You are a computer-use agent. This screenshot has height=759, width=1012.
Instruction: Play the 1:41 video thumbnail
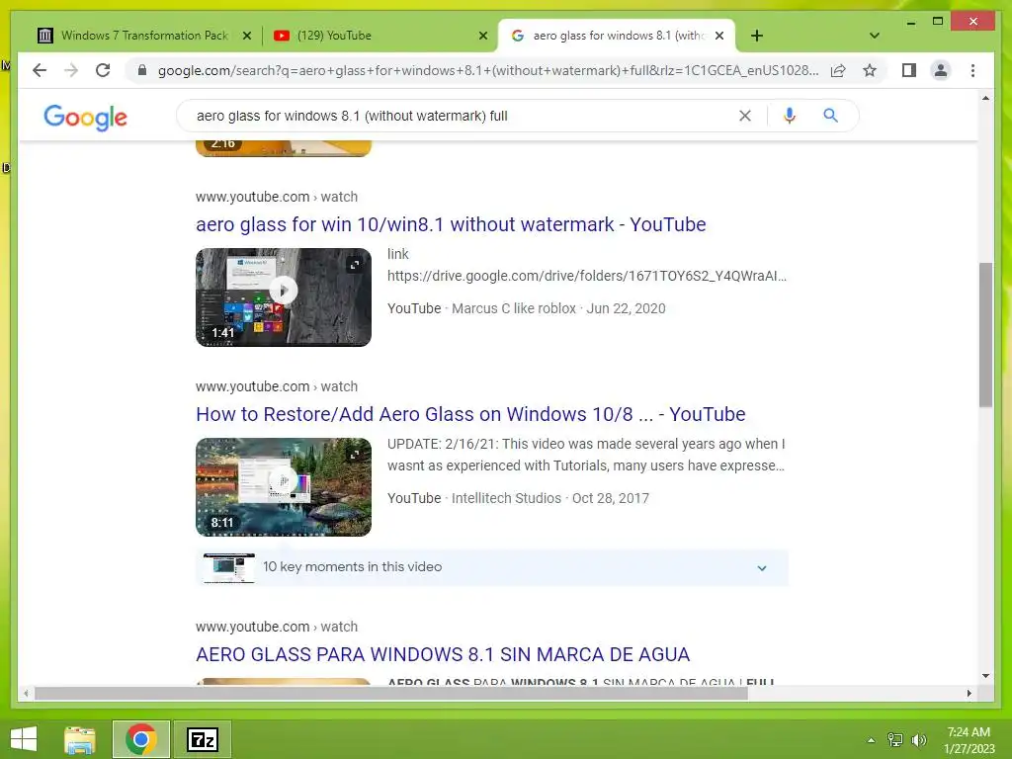click(x=284, y=296)
